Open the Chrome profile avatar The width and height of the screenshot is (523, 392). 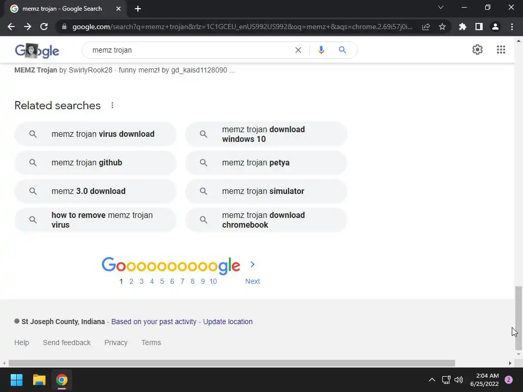[x=495, y=27]
